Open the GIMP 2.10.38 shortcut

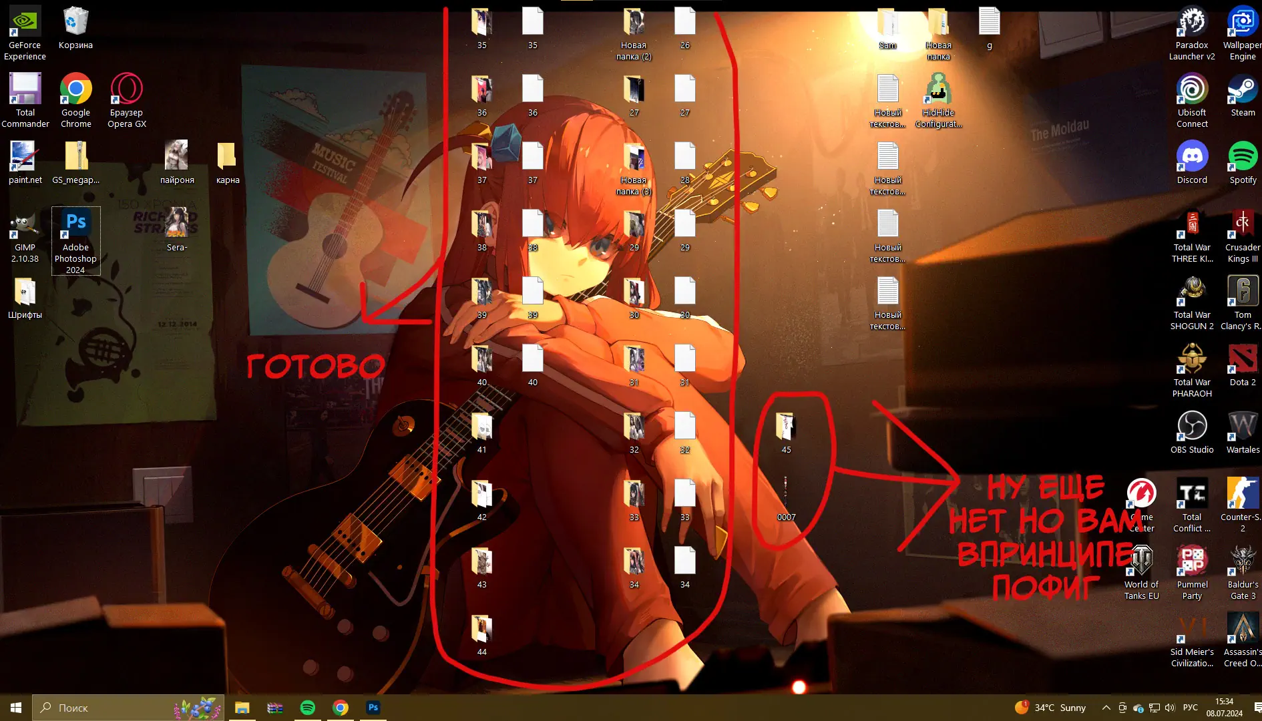(x=25, y=226)
